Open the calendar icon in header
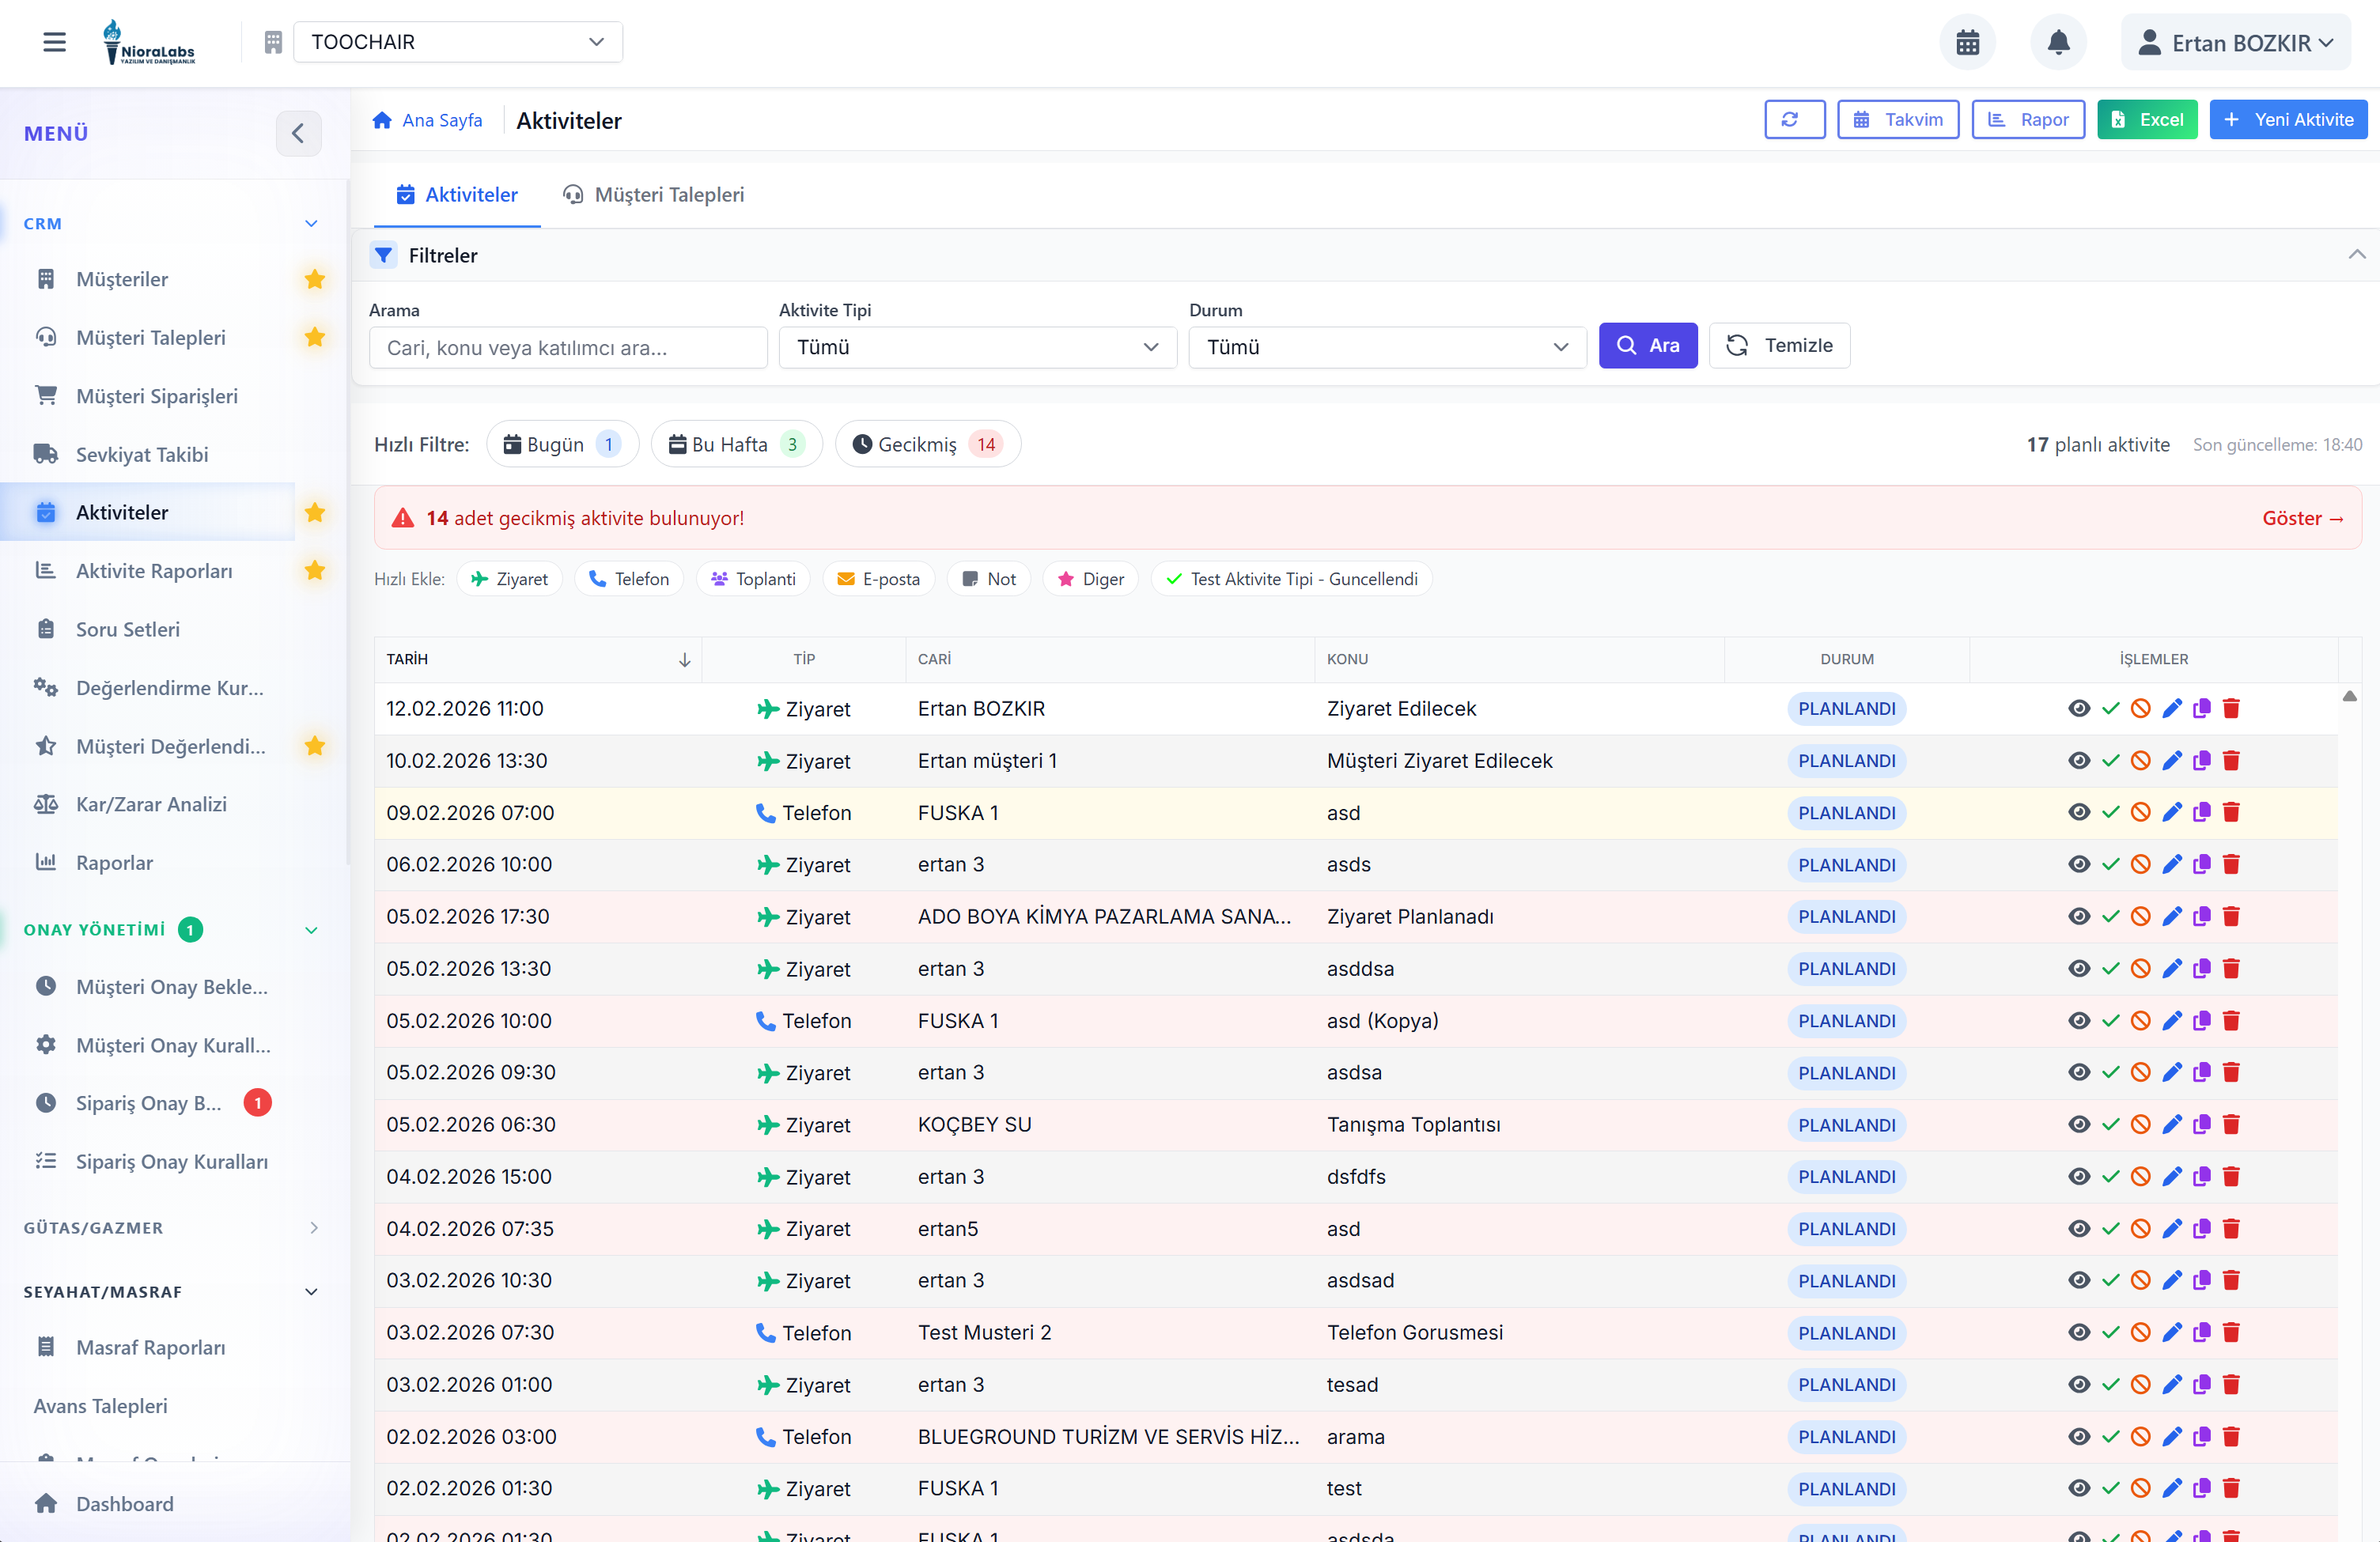The image size is (2380, 1542). coord(1966,42)
